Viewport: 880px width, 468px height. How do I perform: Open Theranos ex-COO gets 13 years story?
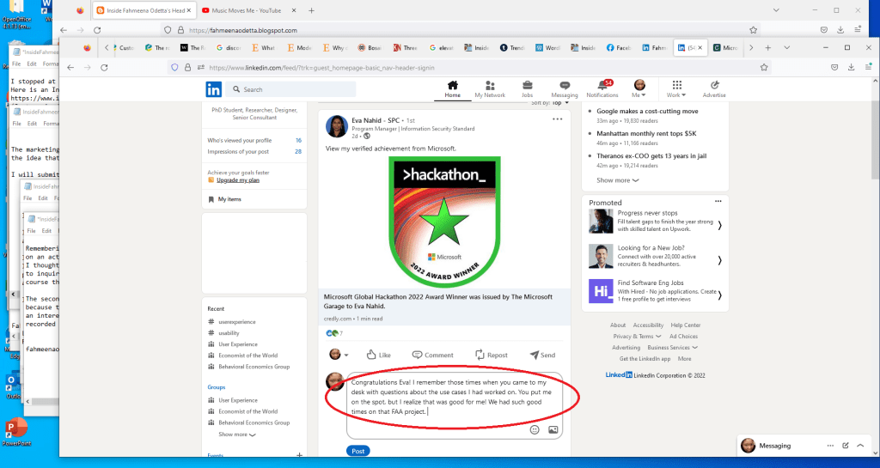[651, 155]
